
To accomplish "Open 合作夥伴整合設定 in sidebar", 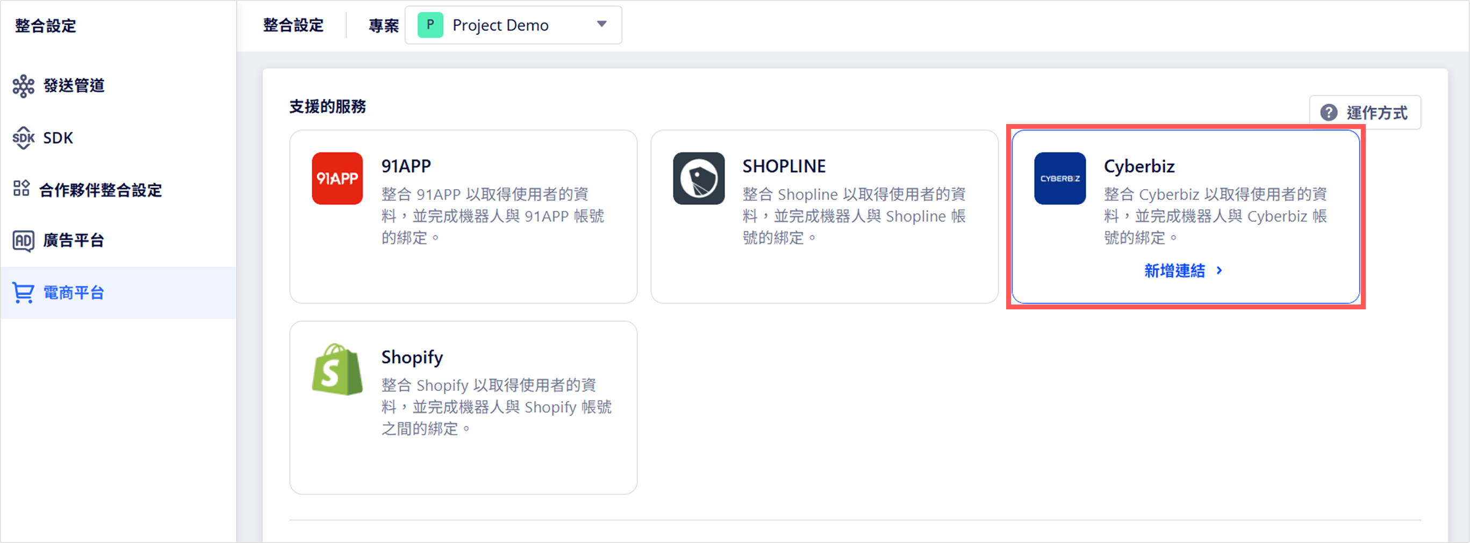I will 118,190.
